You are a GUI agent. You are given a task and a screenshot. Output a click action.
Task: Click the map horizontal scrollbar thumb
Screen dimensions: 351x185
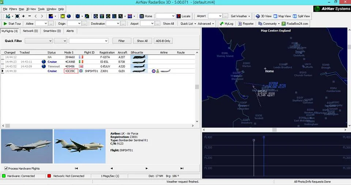pos(275,130)
